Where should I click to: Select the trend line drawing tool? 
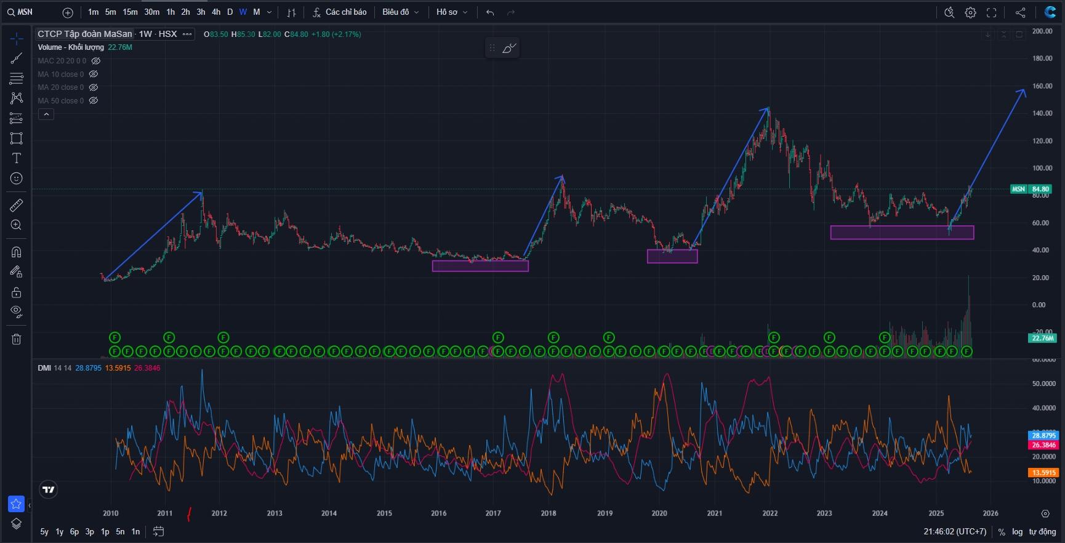pyautogui.click(x=17, y=58)
